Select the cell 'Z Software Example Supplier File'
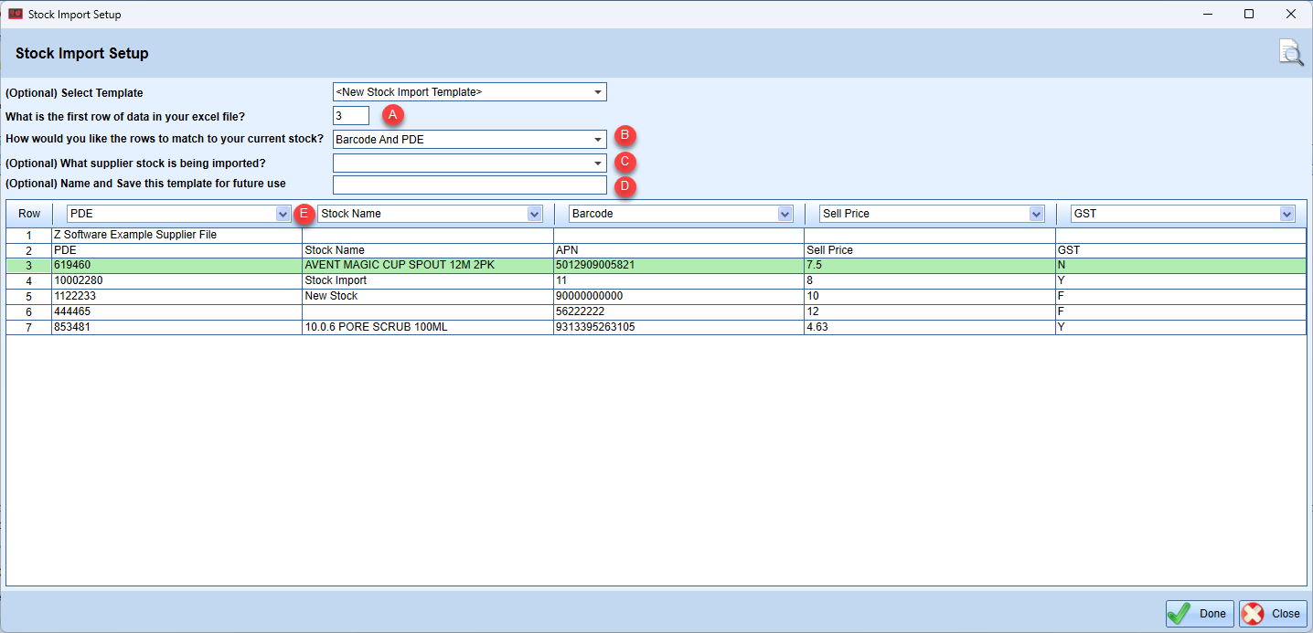The image size is (1313, 633). 176,236
